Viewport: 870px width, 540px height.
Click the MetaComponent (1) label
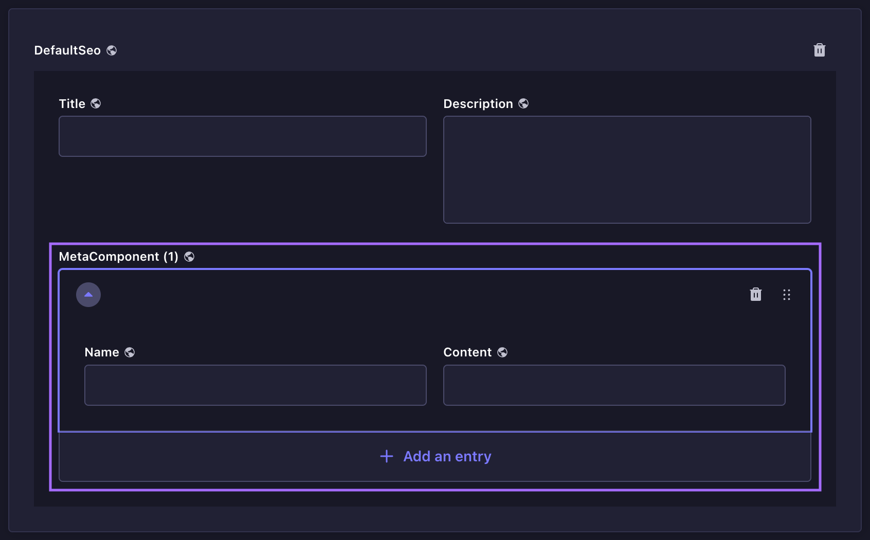tap(118, 257)
